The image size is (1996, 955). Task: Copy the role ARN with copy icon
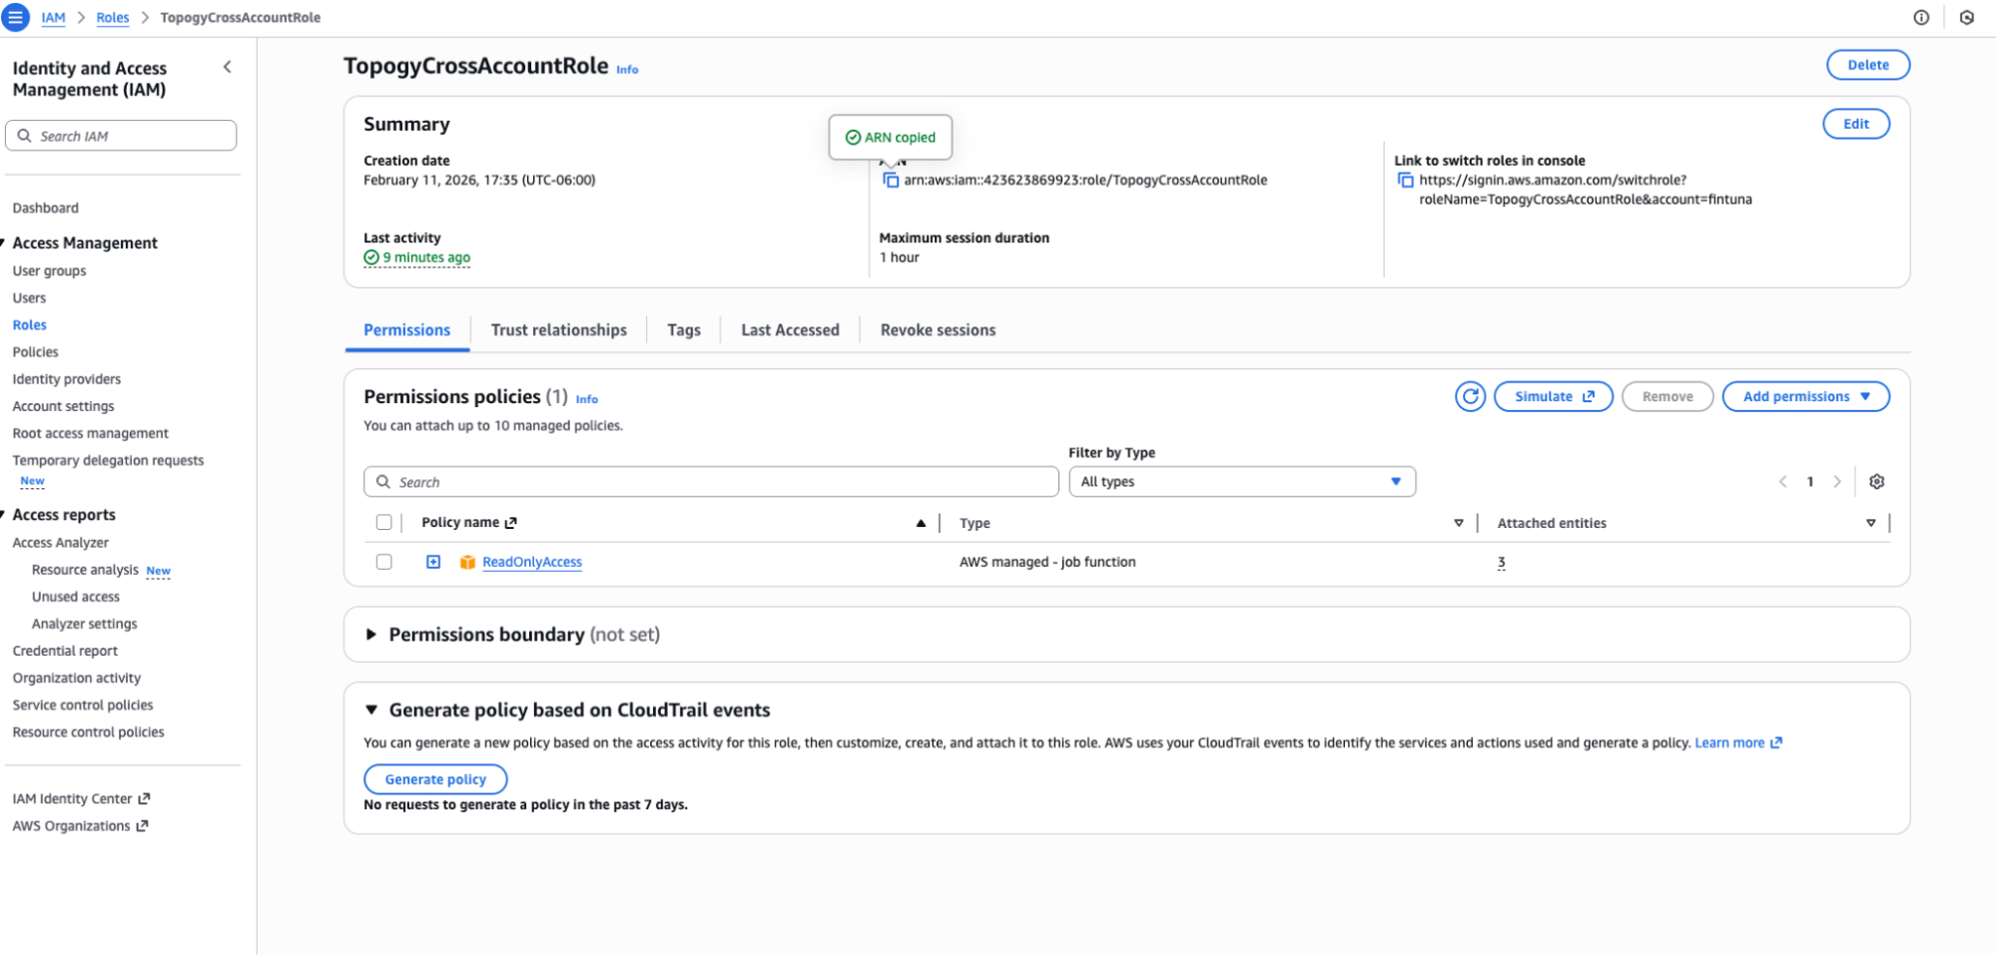(x=891, y=180)
